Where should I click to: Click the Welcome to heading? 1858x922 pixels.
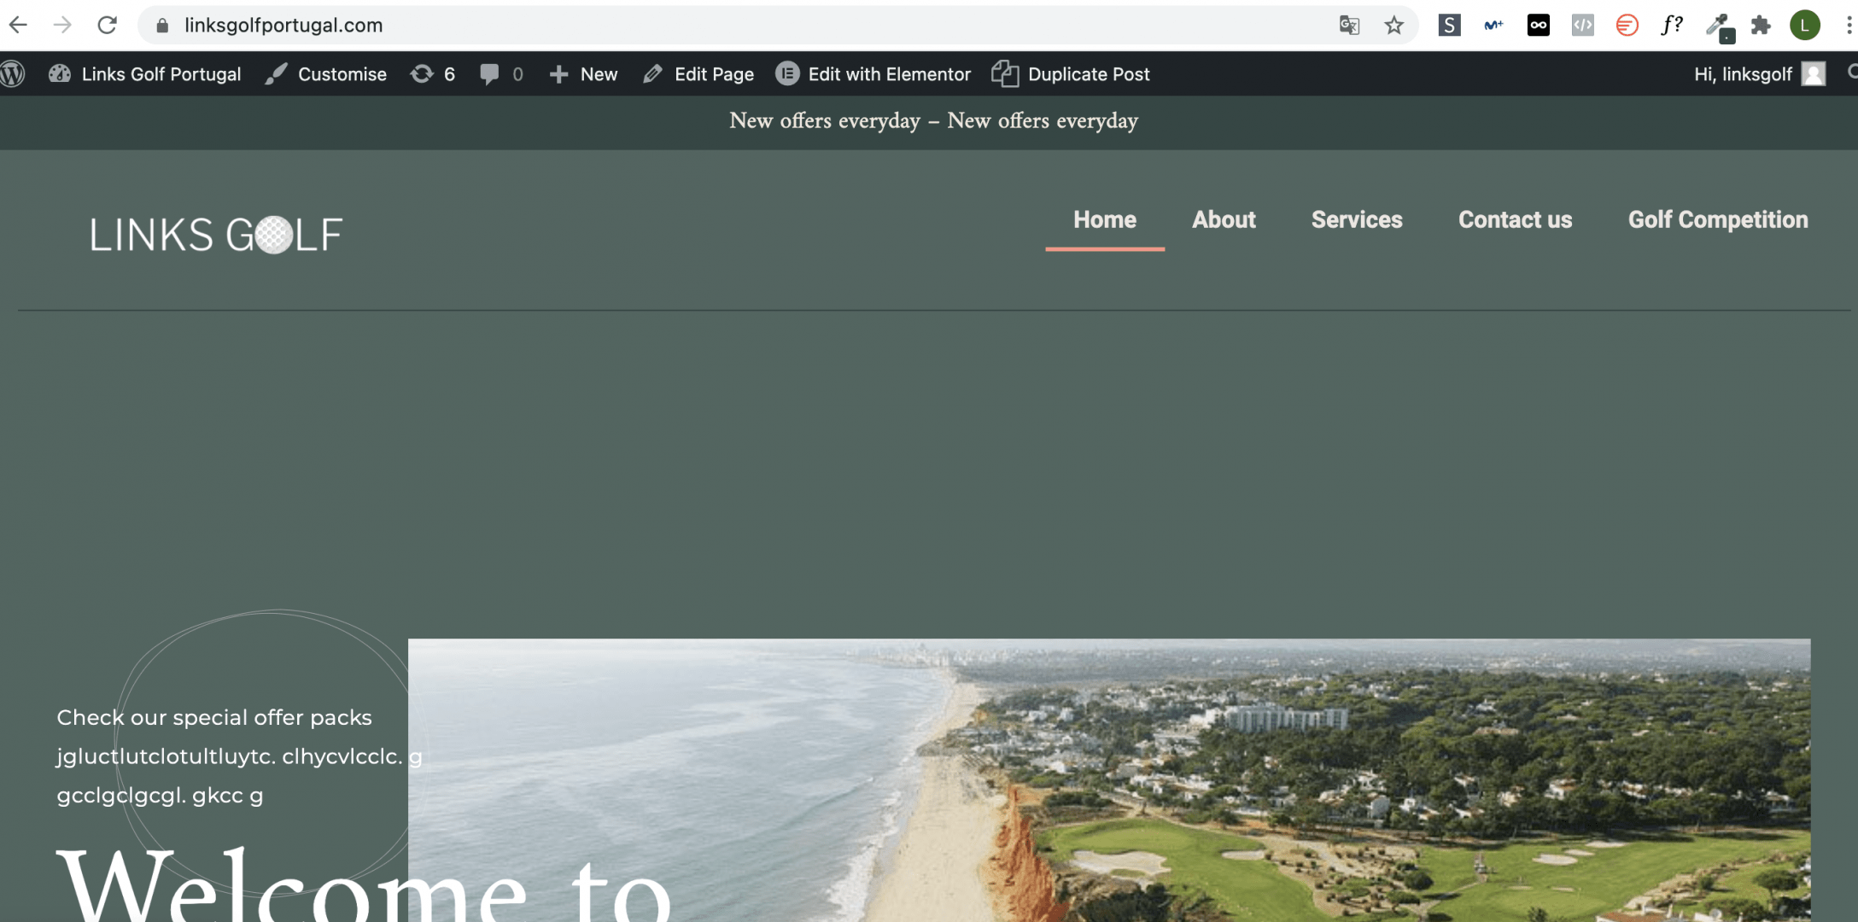click(365, 884)
